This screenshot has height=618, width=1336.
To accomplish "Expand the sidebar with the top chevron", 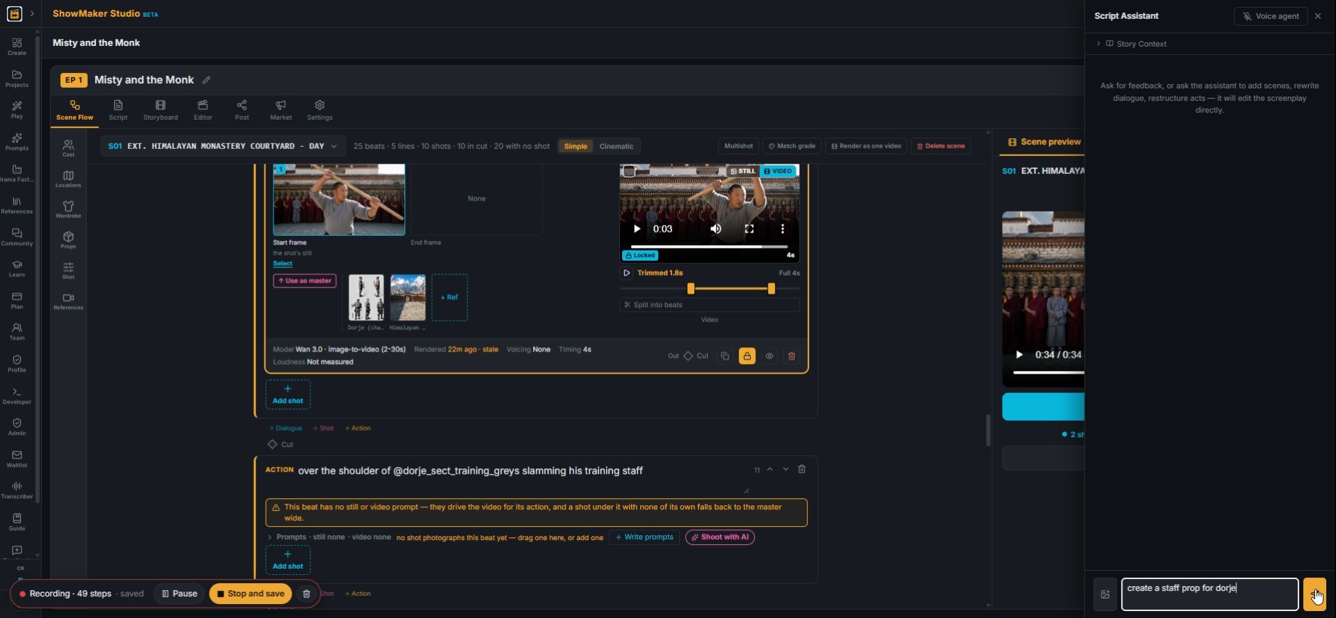I will (x=32, y=14).
